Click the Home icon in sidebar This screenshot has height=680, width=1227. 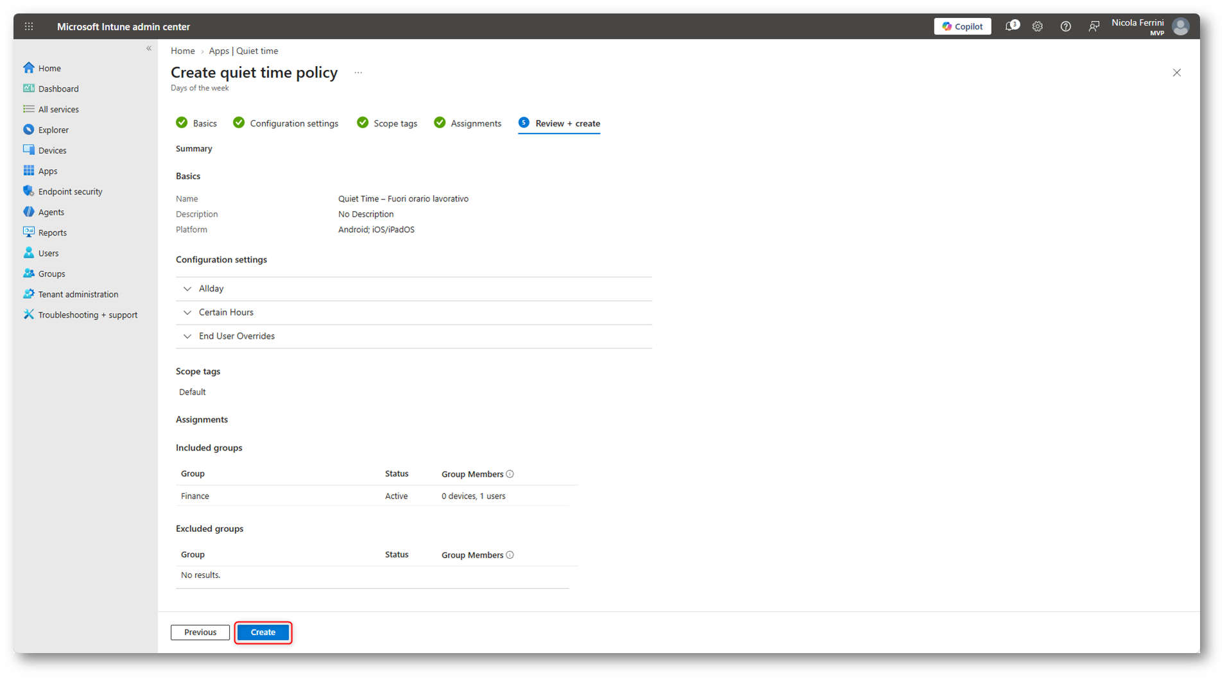click(29, 67)
